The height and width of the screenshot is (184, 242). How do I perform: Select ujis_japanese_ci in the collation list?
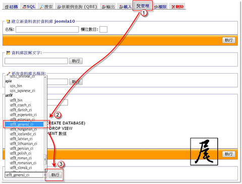coord(24,91)
